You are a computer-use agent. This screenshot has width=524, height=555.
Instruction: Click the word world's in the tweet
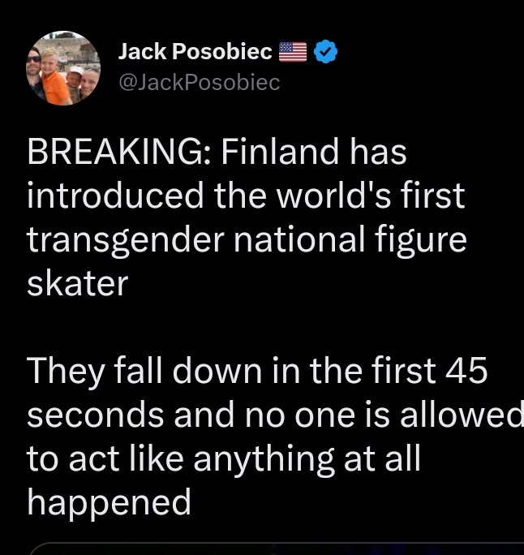(x=333, y=196)
